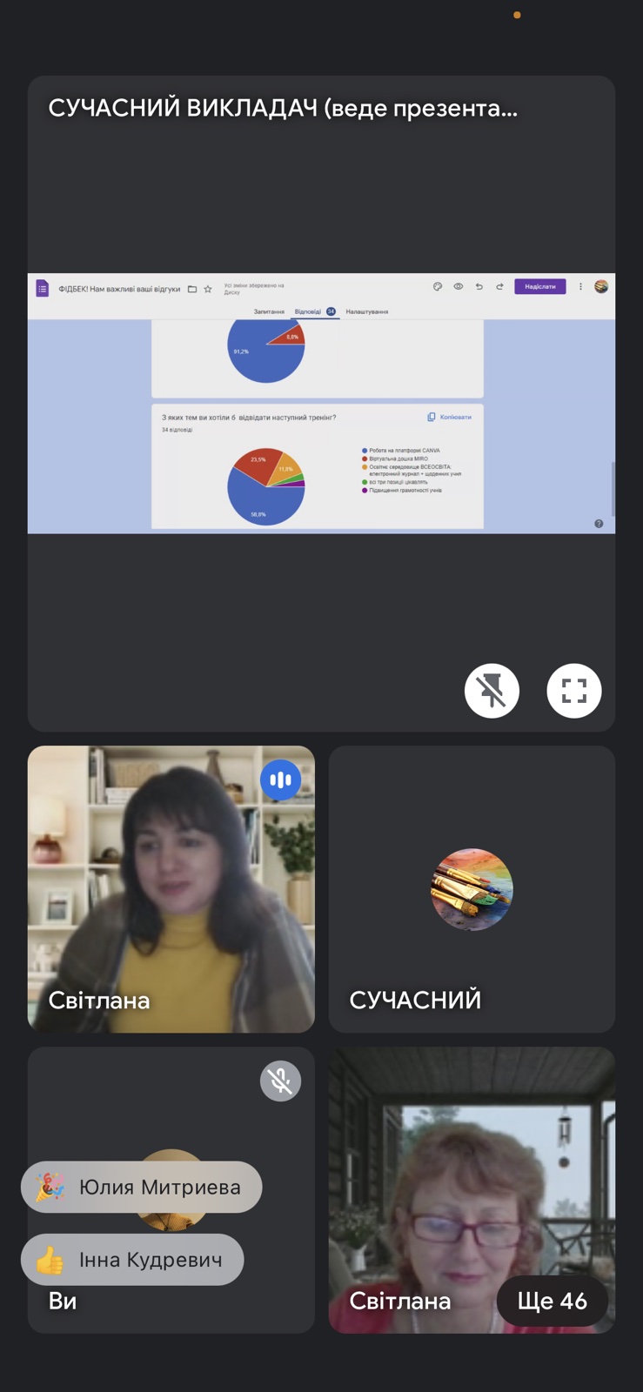
Task: Tap the blue audio indicator on Світлана's tile
Action: 280,780
